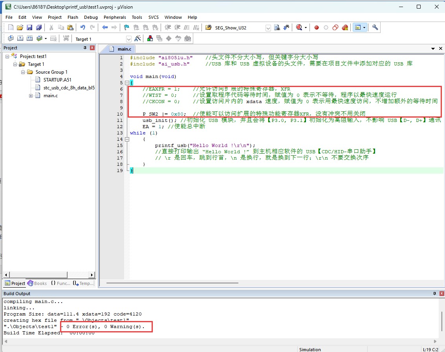Open the Target 1 selection dropdown
Viewport: 445px width, 352px height.
click(128, 39)
